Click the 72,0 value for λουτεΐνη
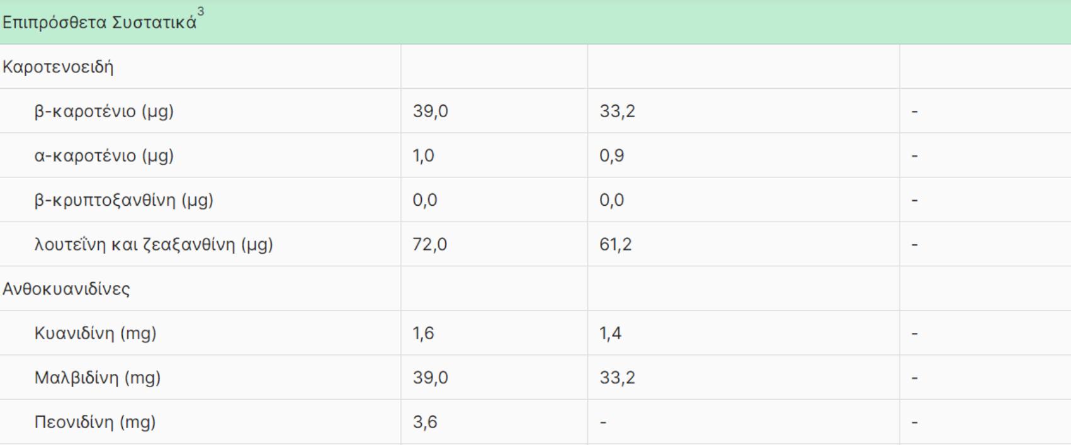1071x445 pixels. click(430, 244)
